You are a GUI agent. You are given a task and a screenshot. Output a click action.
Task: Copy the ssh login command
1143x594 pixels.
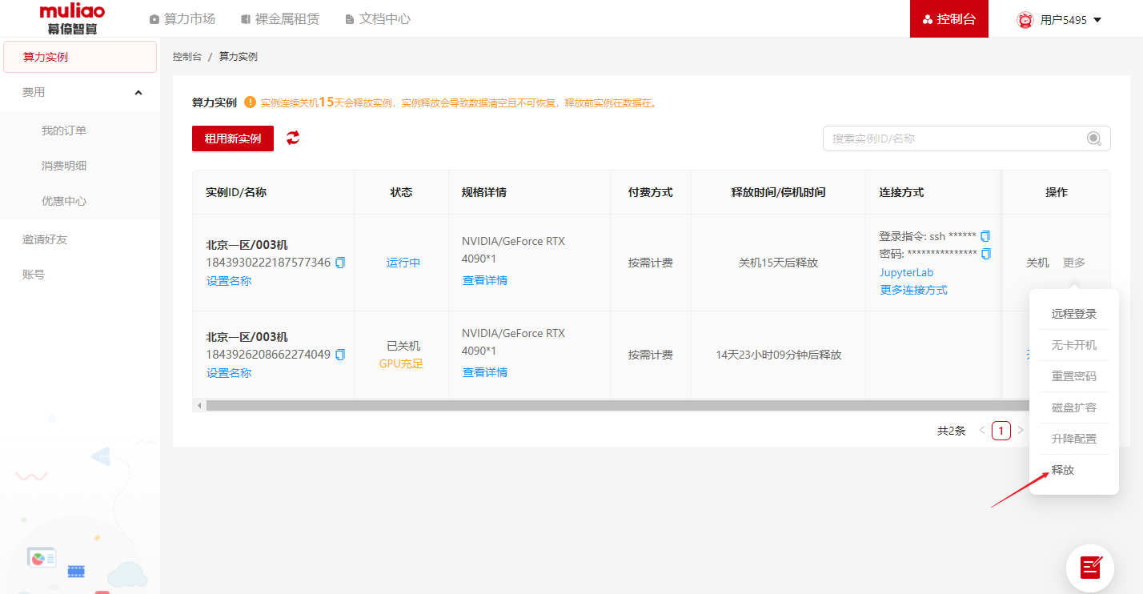[985, 236]
